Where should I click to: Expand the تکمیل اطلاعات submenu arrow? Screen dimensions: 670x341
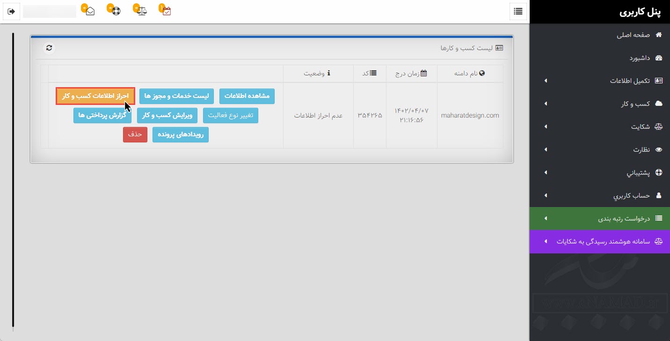(546, 81)
